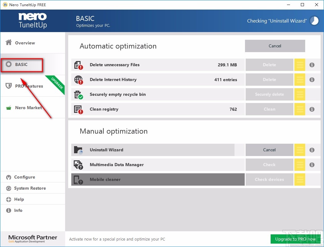
Task: Click the Uninstall Wizard folder icon
Action: [x=78, y=150]
